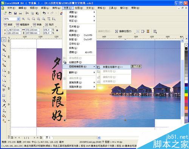The height and width of the screenshot is (149, 189).
Task: Click the Undo arrow icon
Action: click(44, 13)
